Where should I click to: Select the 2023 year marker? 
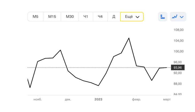tap(98, 99)
